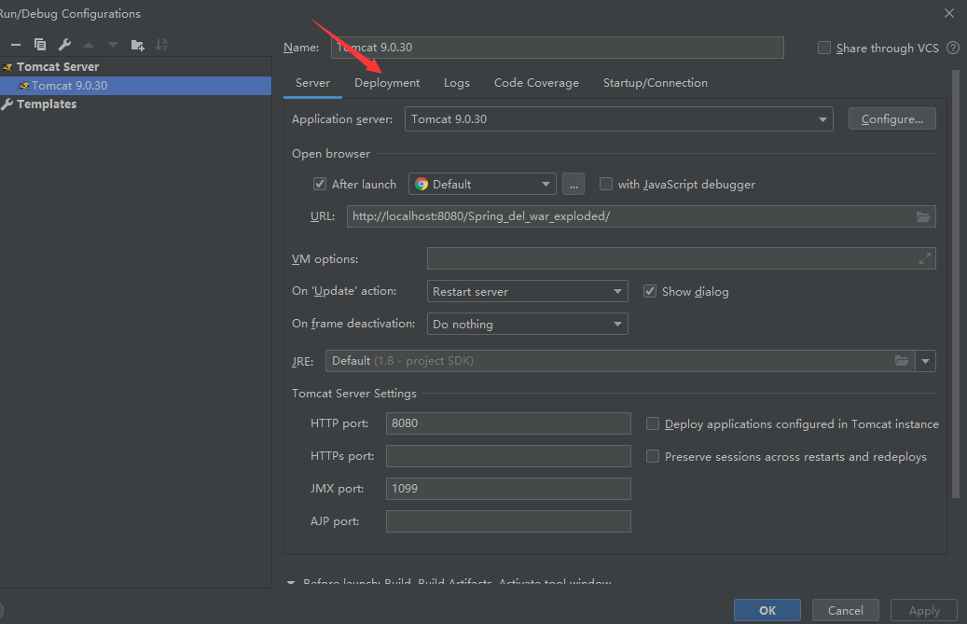
Task: Open the On frame deactivation dropdown
Action: pos(527,324)
